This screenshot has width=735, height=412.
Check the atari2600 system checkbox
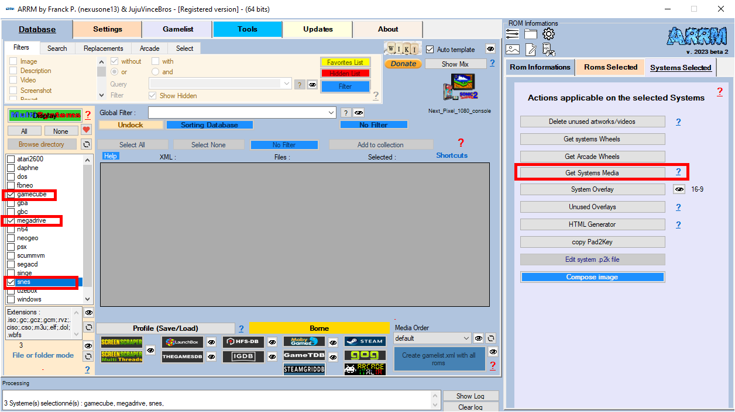pos(11,159)
